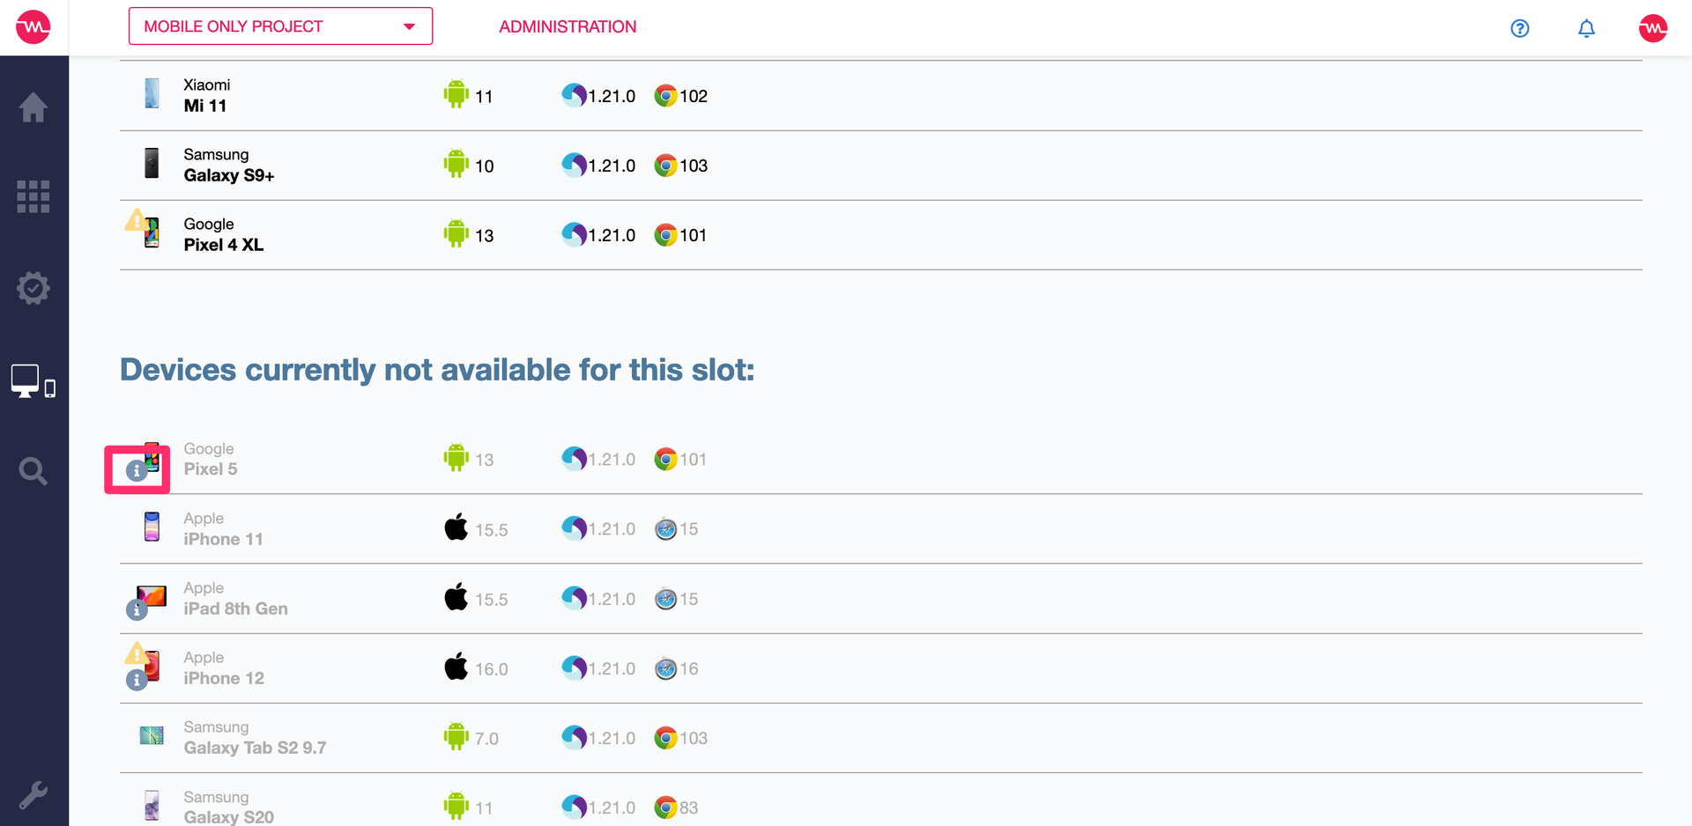Open the notifications bell icon
Viewport: 1692px width, 826px height.
pyautogui.click(x=1586, y=28)
